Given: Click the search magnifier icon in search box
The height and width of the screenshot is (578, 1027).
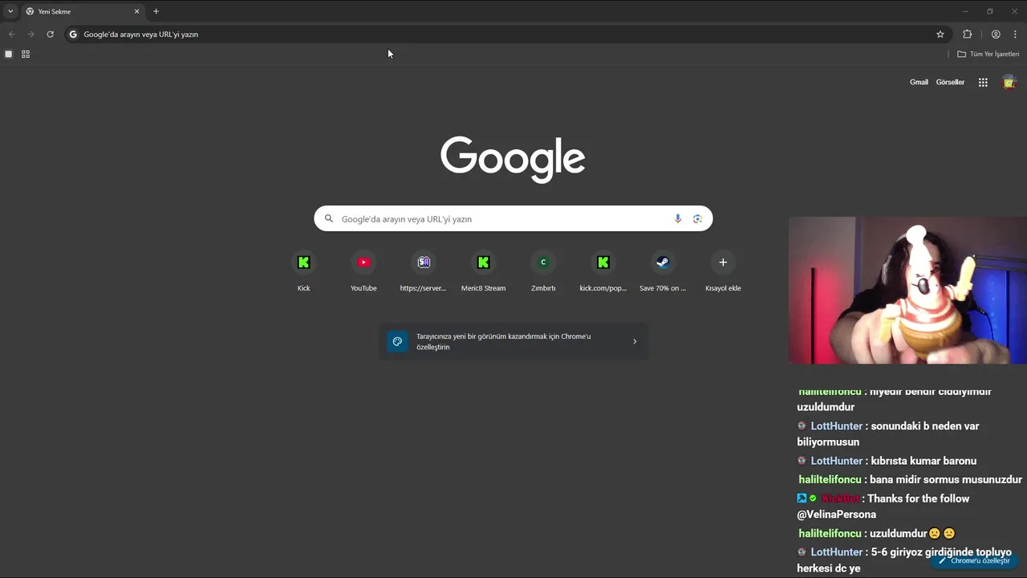Looking at the screenshot, I should click(x=328, y=218).
